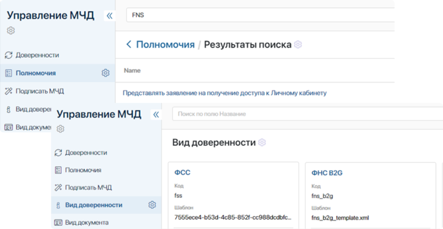443x229 pixels.
Task: Open ФСС card title link
Action: [x=182, y=173]
